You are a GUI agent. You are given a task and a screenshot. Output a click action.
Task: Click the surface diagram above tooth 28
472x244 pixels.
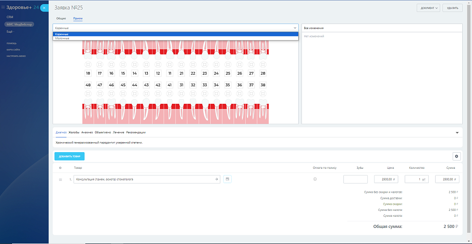point(263,64)
